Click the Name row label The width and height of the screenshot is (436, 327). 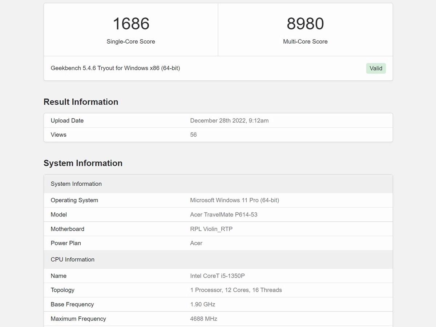tap(58, 276)
